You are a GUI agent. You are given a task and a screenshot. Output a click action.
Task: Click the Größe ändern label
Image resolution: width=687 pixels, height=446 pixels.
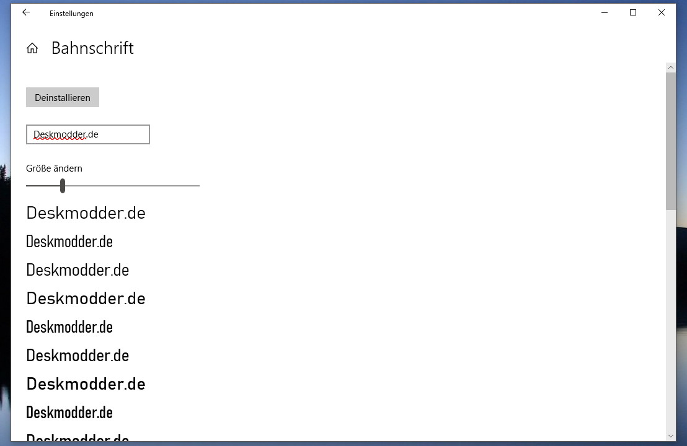[55, 168]
